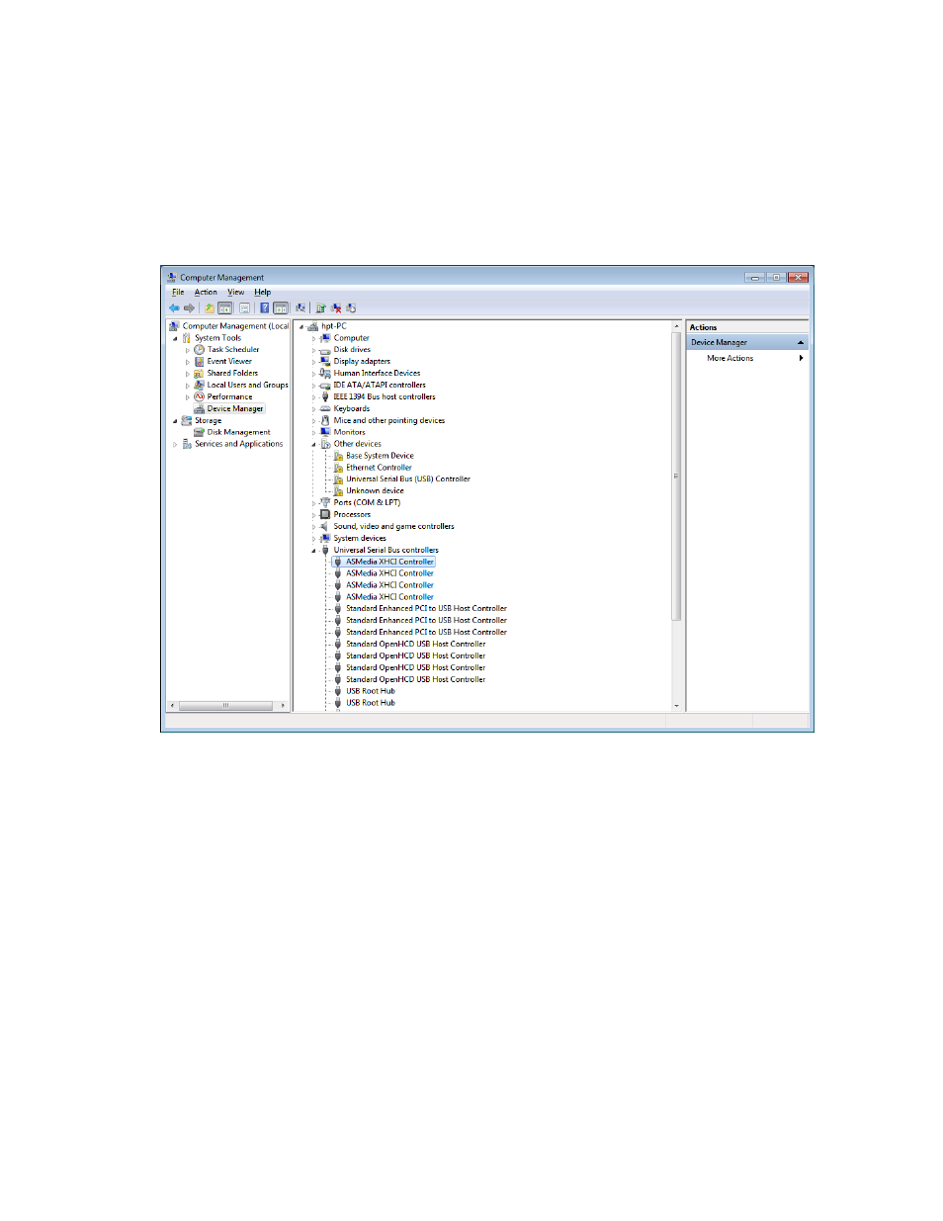Expand the Human Interface Devices category
The image size is (943, 1221).
tap(314, 374)
